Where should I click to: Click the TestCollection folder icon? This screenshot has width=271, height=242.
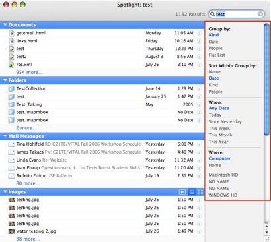click(11, 89)
